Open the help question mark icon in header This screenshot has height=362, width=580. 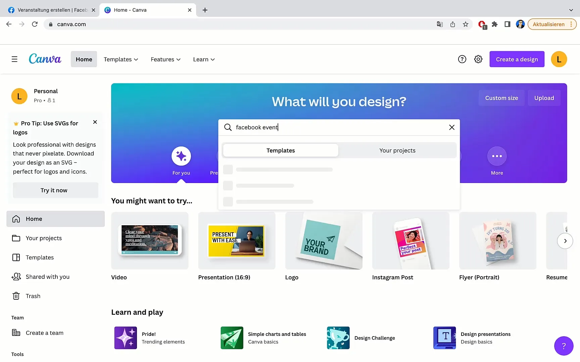[462, 59]
